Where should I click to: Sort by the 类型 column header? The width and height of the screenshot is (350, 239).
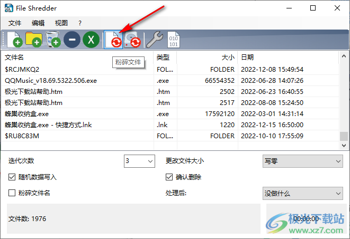pyautogui.click(x=165, y=58)
